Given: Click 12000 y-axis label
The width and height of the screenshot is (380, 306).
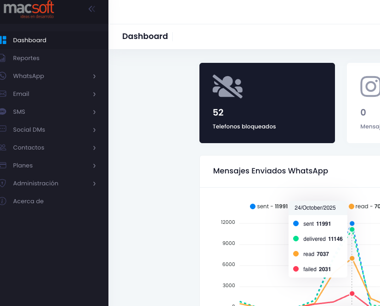Looking at the screenshot, I should tap(228, 223).
